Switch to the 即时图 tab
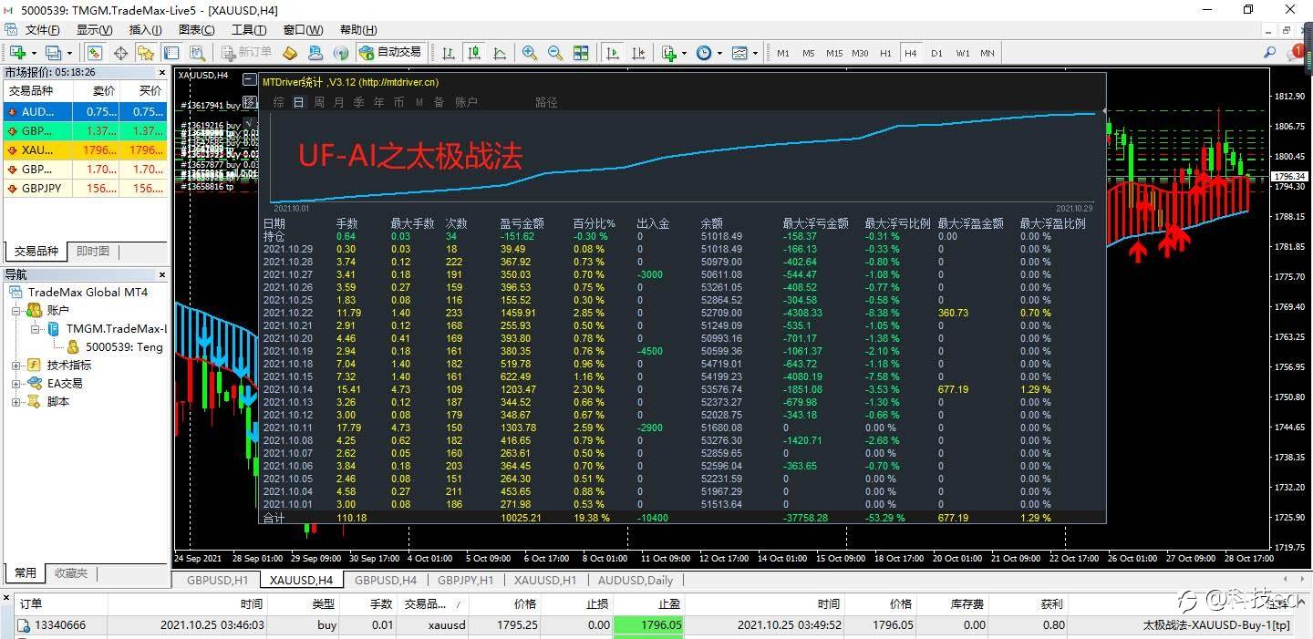The height and width of the screenshot is (639, 1313). point(93,252)
